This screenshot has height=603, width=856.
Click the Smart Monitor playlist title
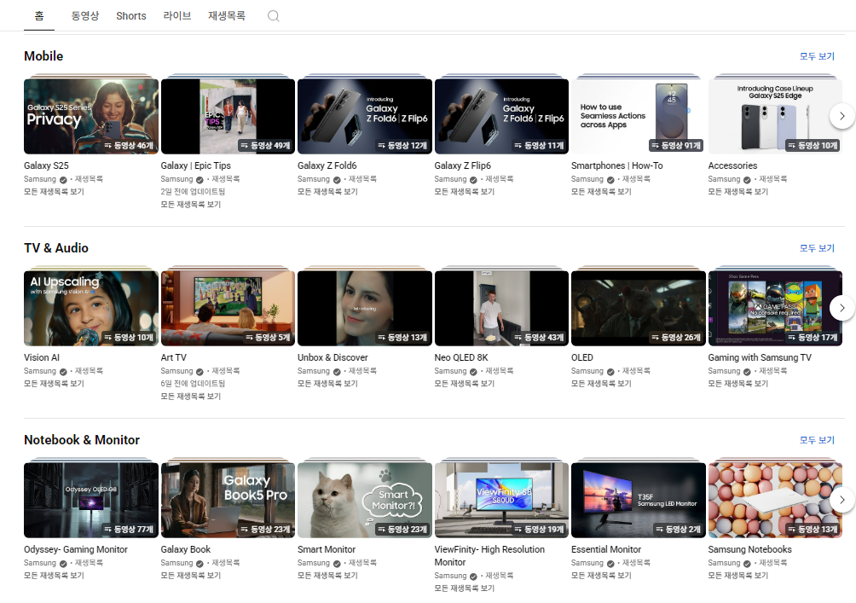(x=327, y=549)
